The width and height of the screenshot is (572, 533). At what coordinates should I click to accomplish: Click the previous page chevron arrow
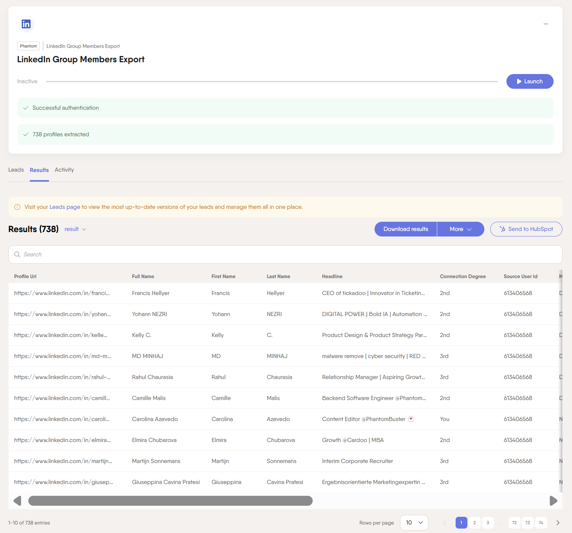tap(445, 523)
